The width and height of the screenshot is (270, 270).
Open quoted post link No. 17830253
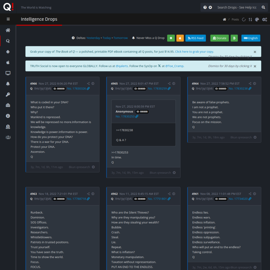127,116
